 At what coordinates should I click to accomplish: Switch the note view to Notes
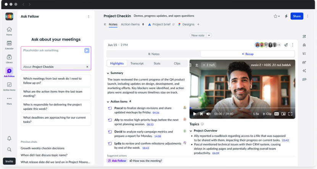154,54
